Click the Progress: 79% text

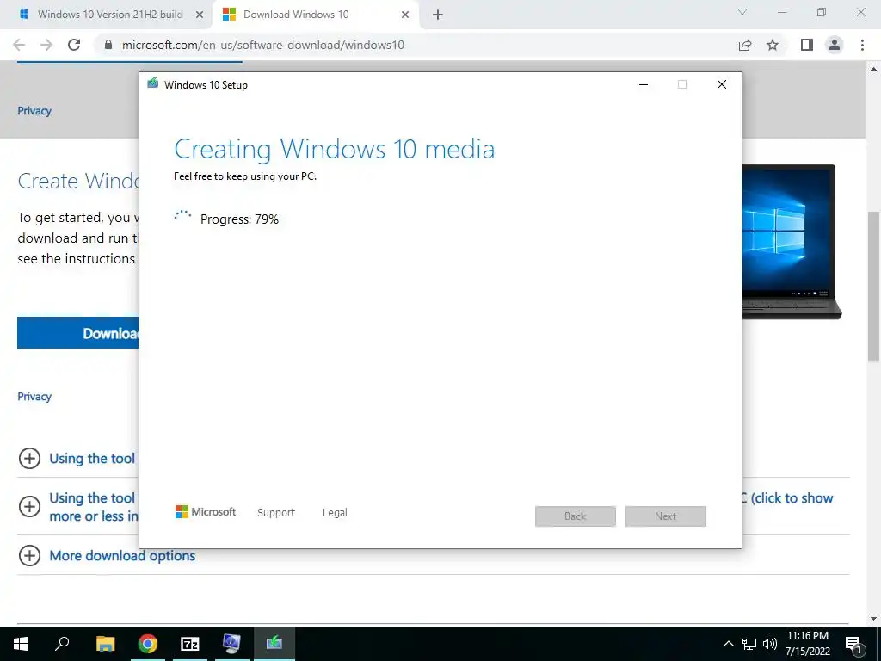click(x=239, y=219)
